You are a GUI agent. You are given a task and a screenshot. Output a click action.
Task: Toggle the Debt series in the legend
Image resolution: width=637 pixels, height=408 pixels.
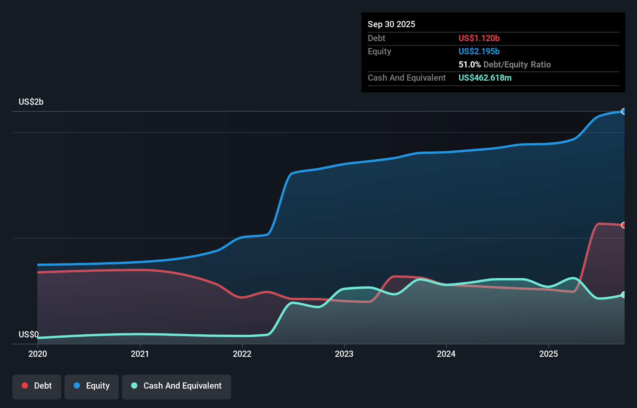click(36, 386)
